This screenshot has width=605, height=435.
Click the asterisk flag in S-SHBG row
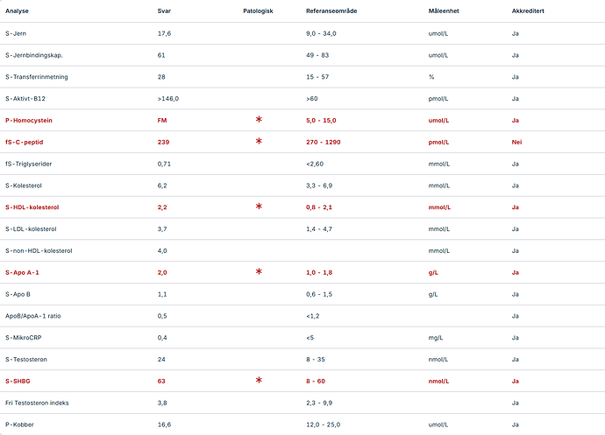click(x=259, y=380)
